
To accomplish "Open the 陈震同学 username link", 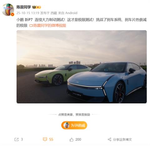I will tap(24, 7).
